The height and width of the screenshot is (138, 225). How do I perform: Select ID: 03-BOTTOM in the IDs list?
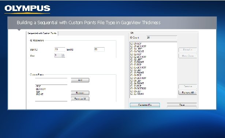click(138, 67)
